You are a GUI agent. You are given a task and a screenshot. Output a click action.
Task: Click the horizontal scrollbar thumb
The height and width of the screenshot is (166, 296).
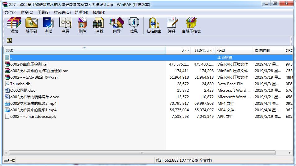click(142, 153)
